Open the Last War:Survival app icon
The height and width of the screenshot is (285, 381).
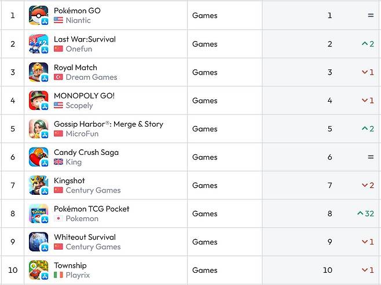(38, 44)
